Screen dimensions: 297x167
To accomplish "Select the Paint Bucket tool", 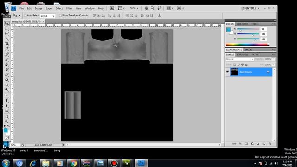I will [7, 80].
